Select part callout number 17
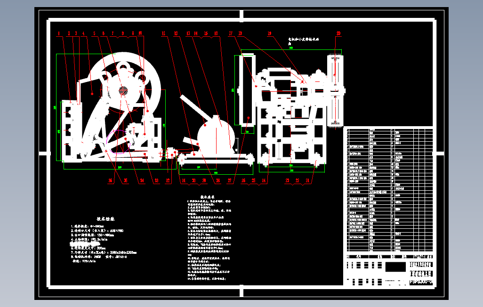The image size is (483, 307). (x=231, y=33)
